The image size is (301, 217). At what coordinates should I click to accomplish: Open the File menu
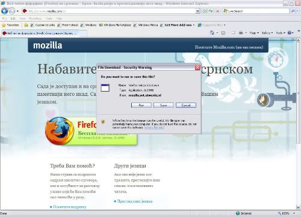click(x=4, y=19)
